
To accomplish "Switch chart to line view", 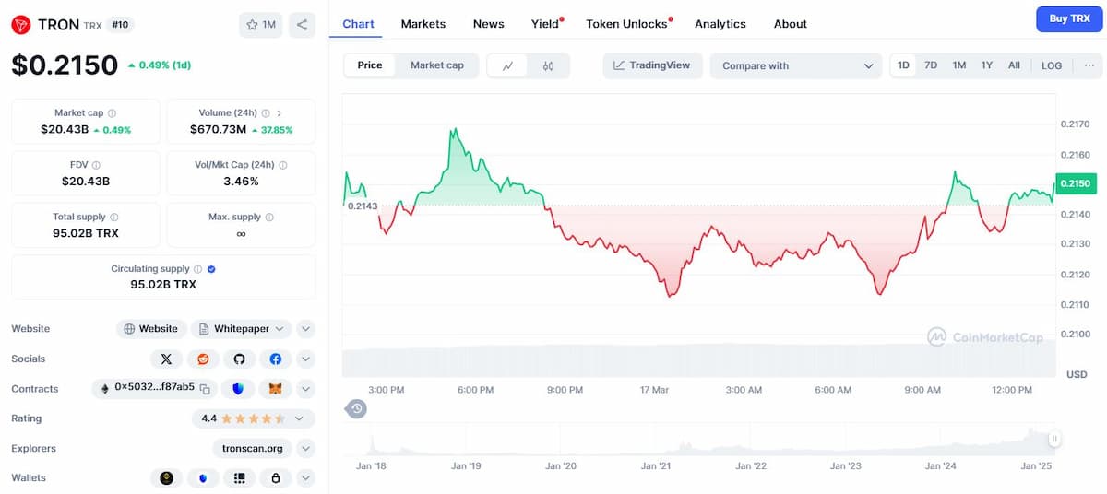I will [507, 65].
